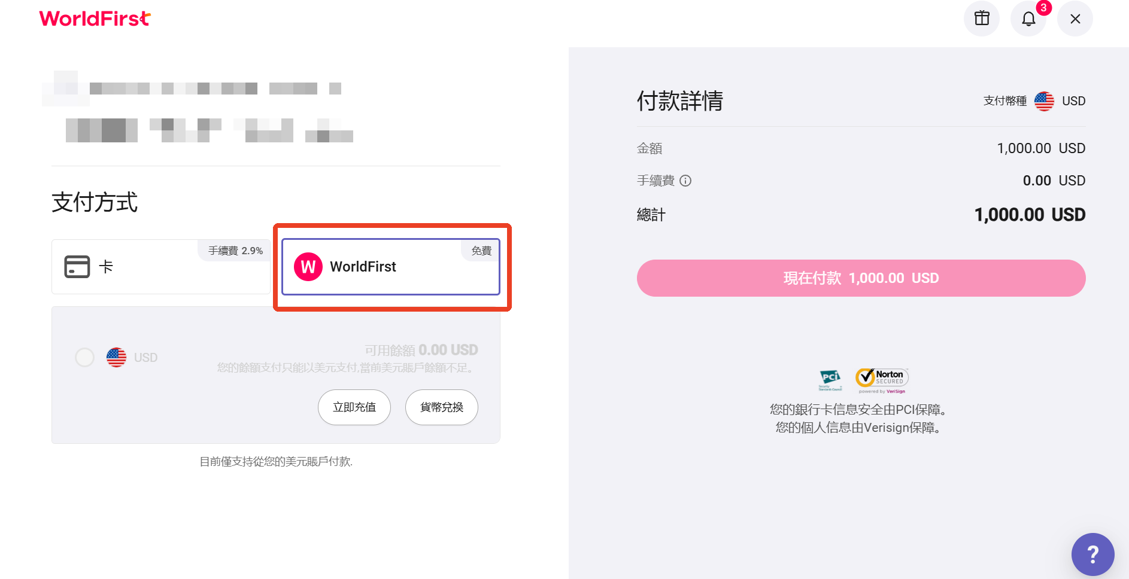The image size is (1129, 579).
Task: Click the credit card icon
Action: [x=77, y=267]
